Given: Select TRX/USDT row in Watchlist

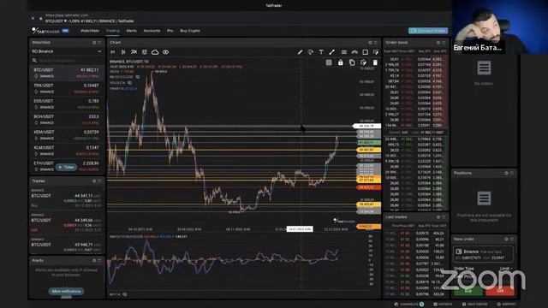Looking at the screenshot, I should point(67,89).
